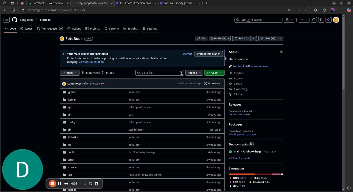The height and width of the screenshot is (192, 353).
Task: Click the Loom camera bubble showing D
Action: pyautogui.click(x=22, y=170)
